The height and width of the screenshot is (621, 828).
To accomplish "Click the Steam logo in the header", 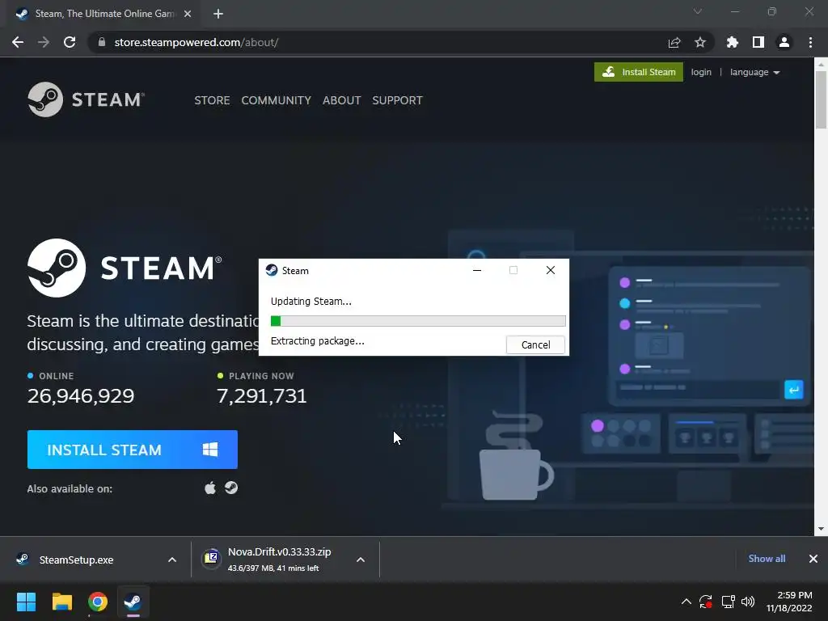I will [86, 99].
